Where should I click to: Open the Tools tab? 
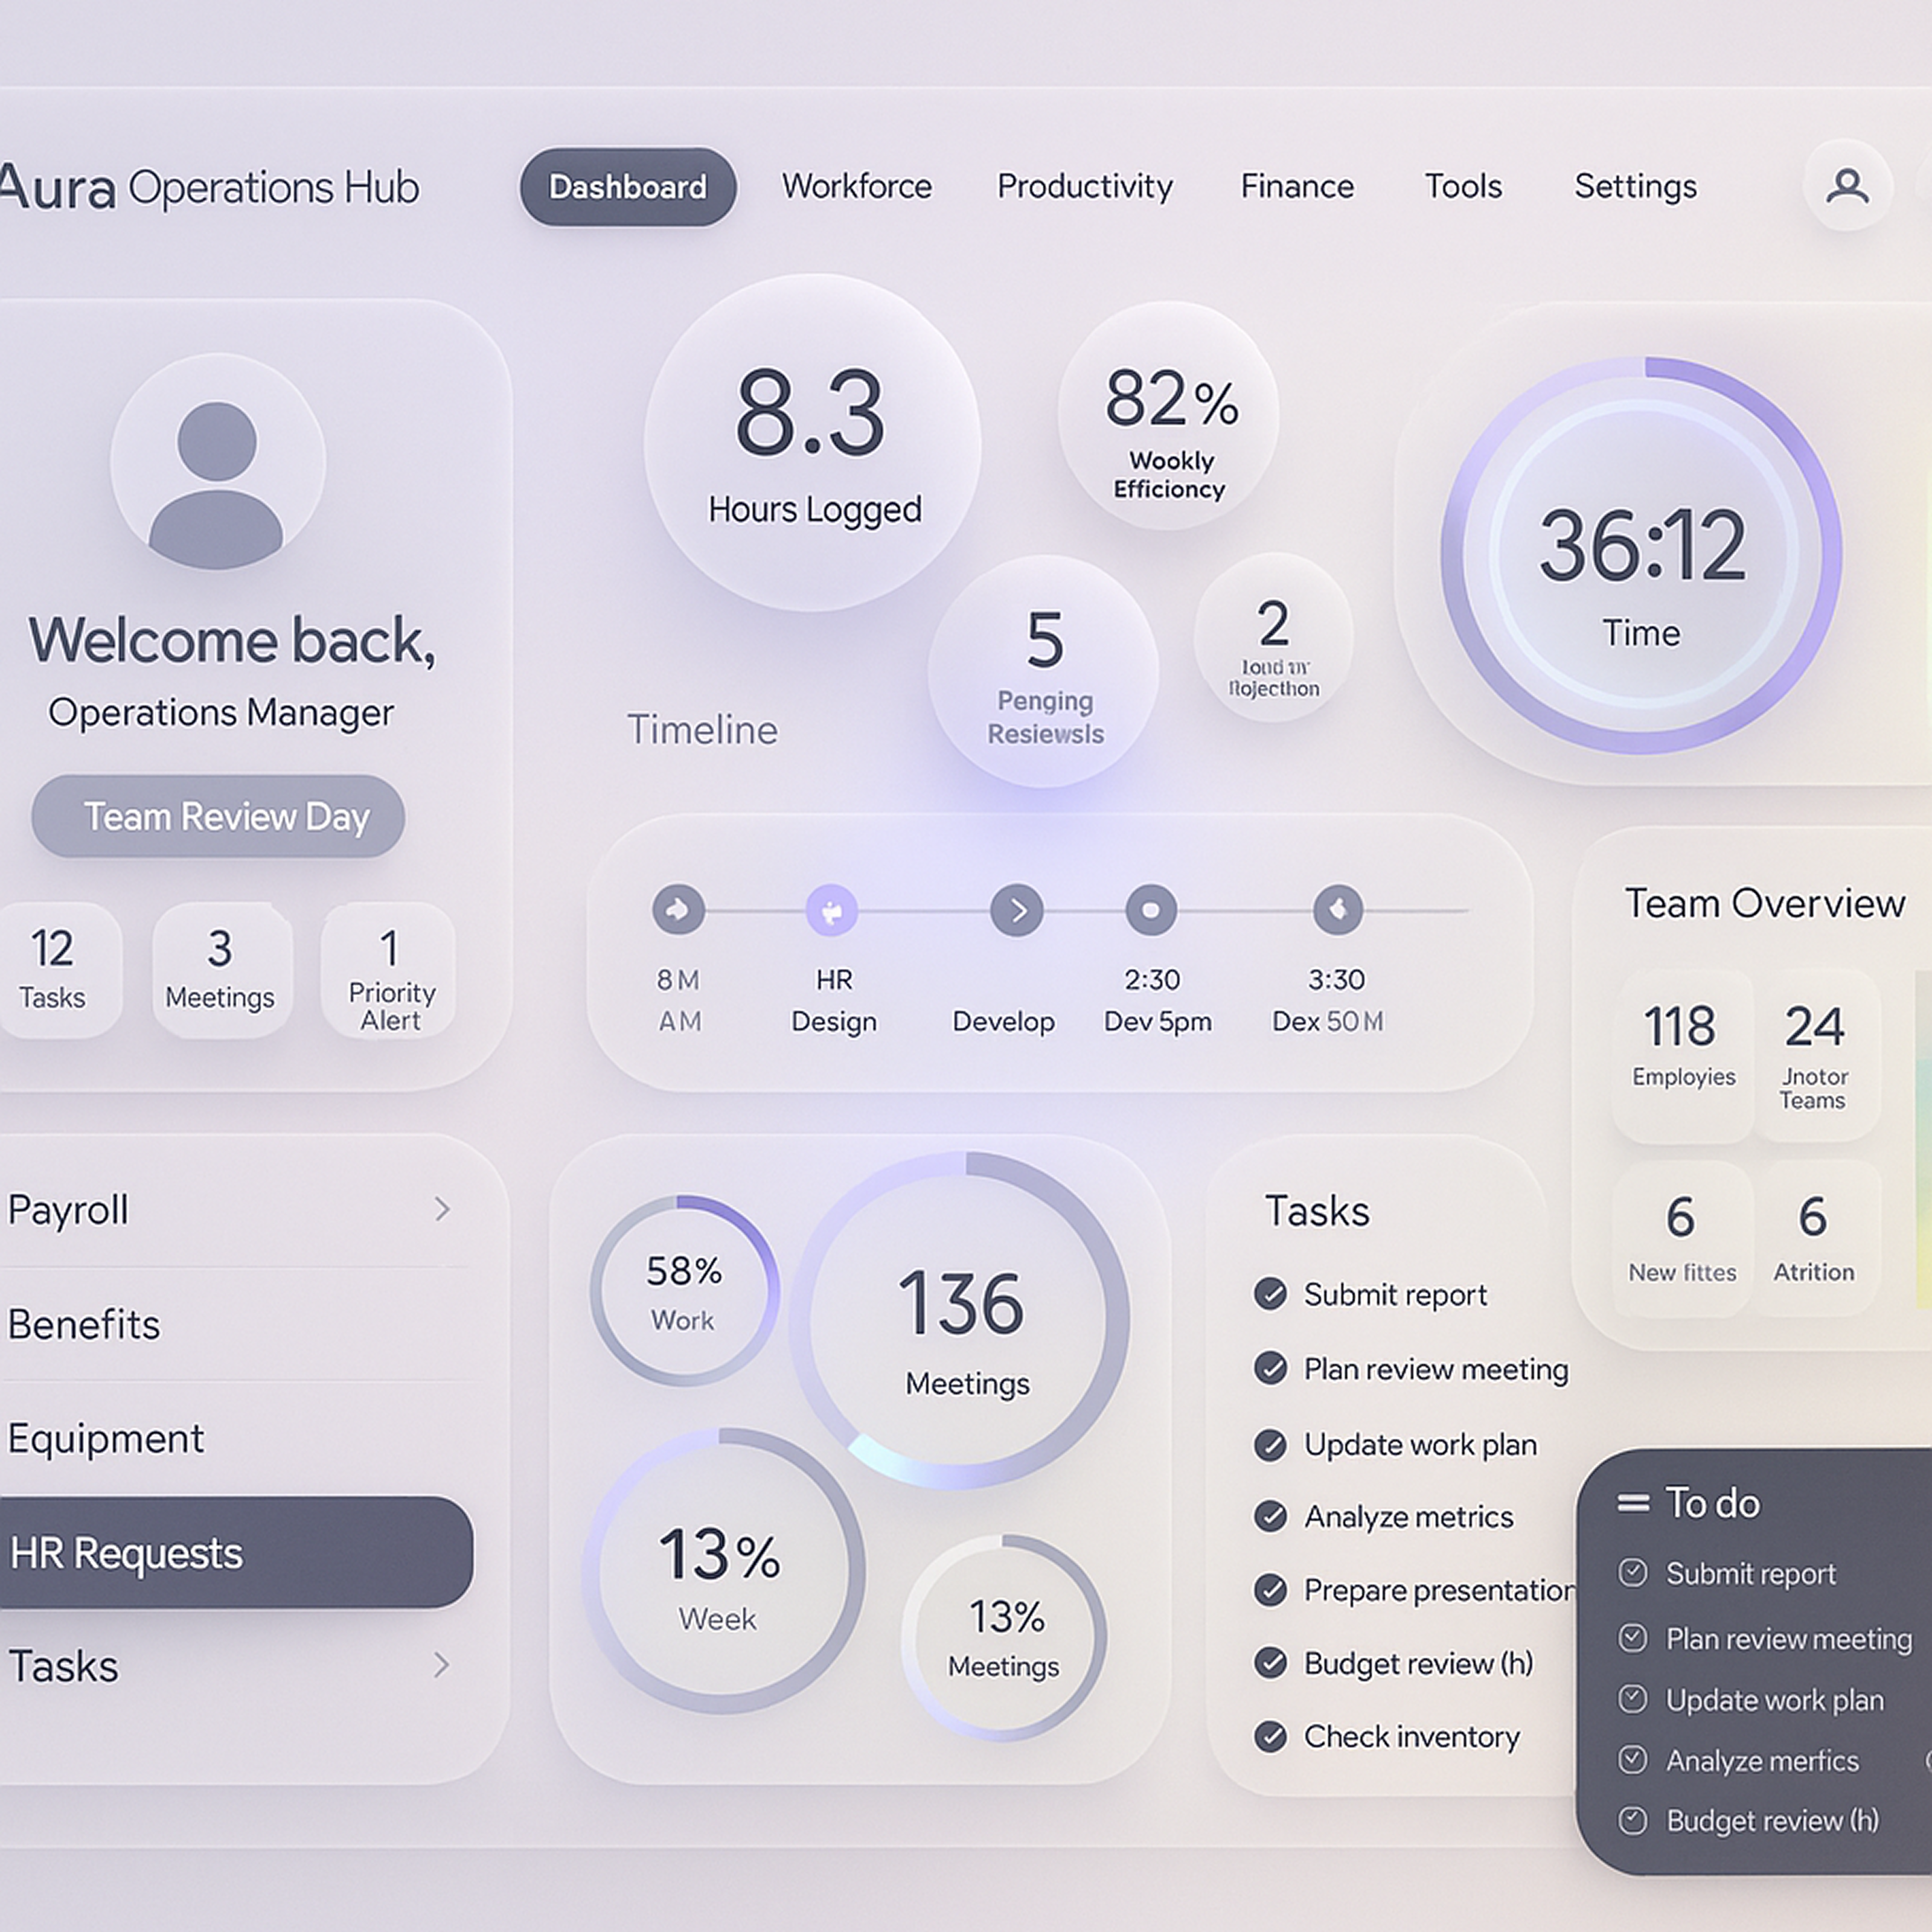1463,186
